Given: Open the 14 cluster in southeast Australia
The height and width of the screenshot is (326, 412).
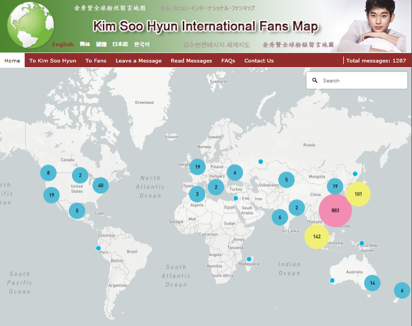Looking at the screenshot, I should tap(372, 283).
